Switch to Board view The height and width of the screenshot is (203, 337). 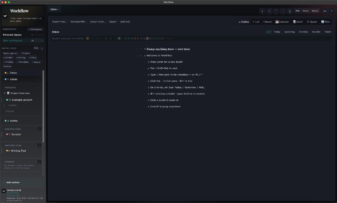(x=267, y=22)
